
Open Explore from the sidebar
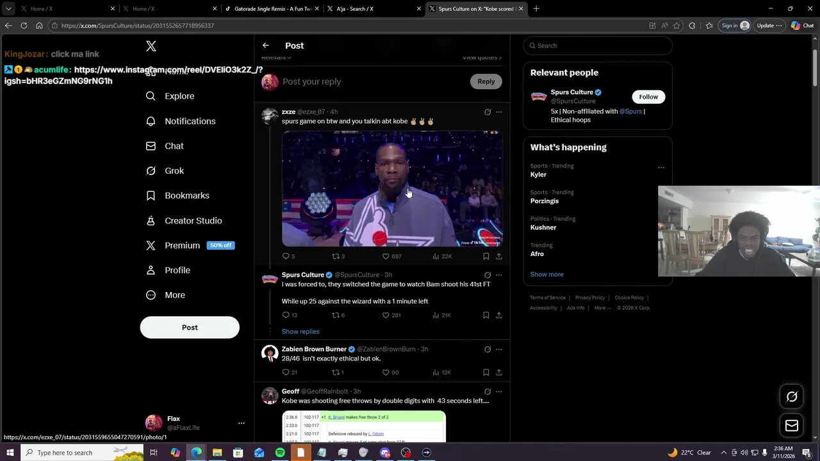(170, 96)
